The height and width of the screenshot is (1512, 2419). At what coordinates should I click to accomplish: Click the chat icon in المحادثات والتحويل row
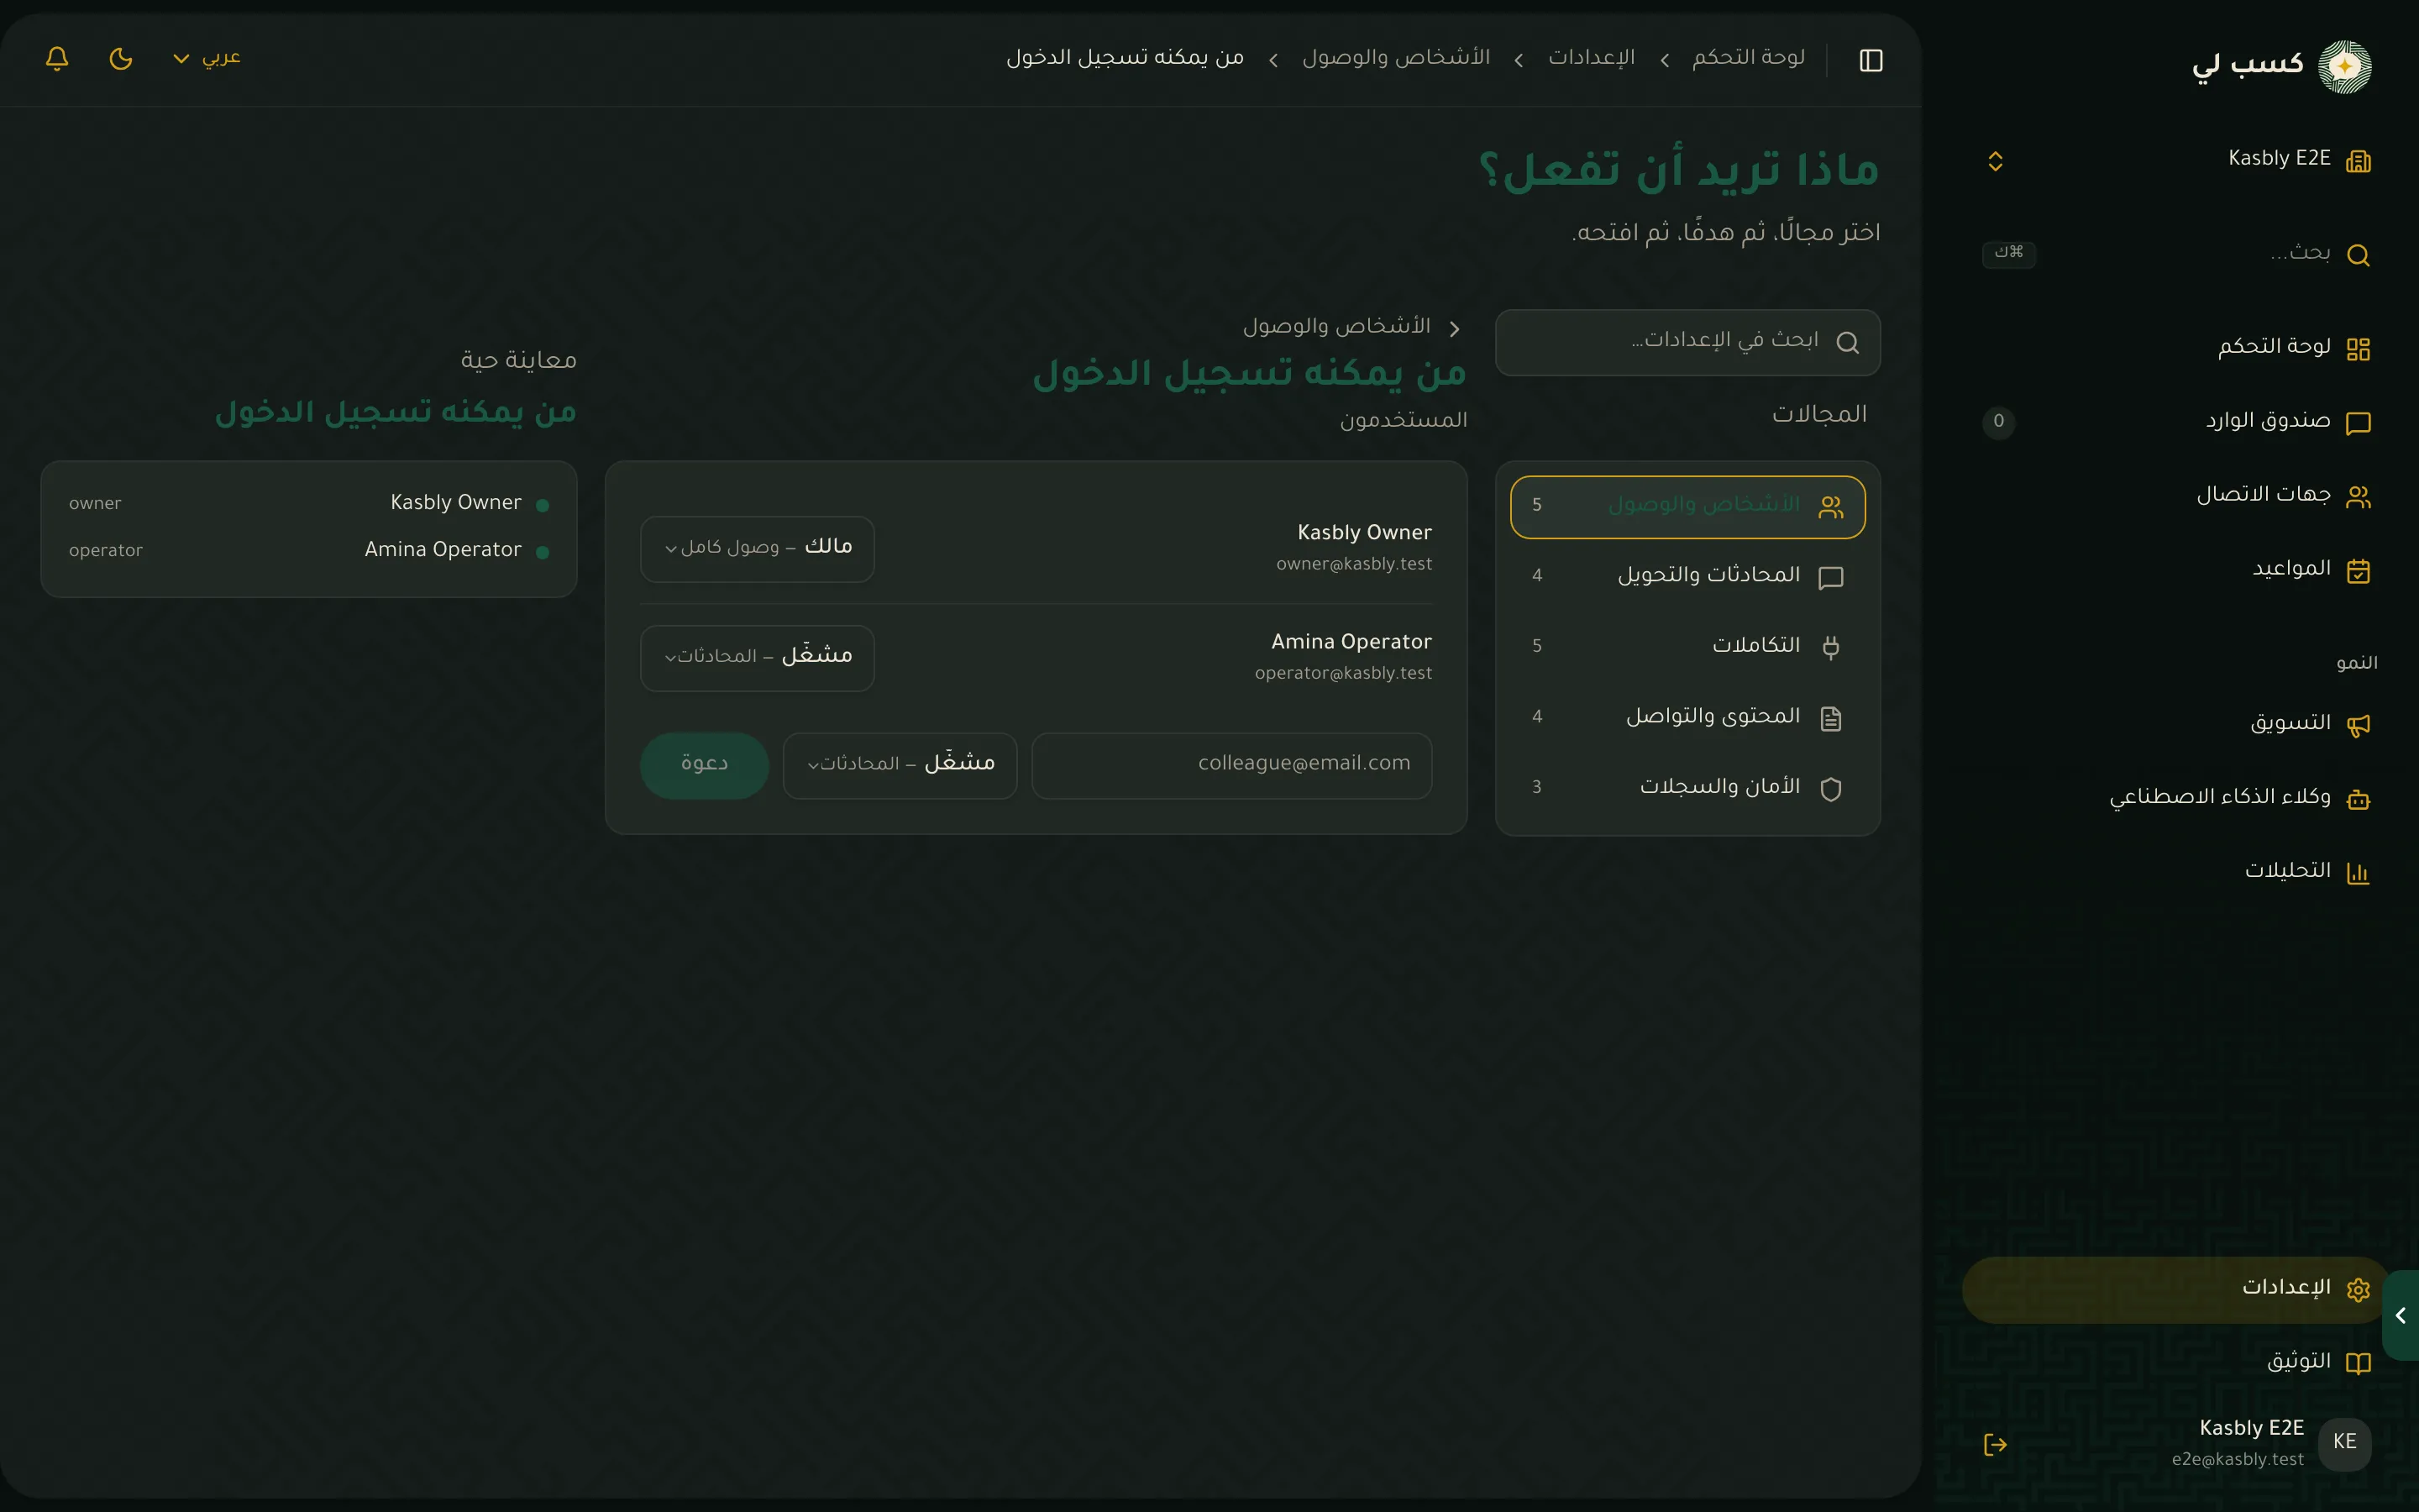1831,578
